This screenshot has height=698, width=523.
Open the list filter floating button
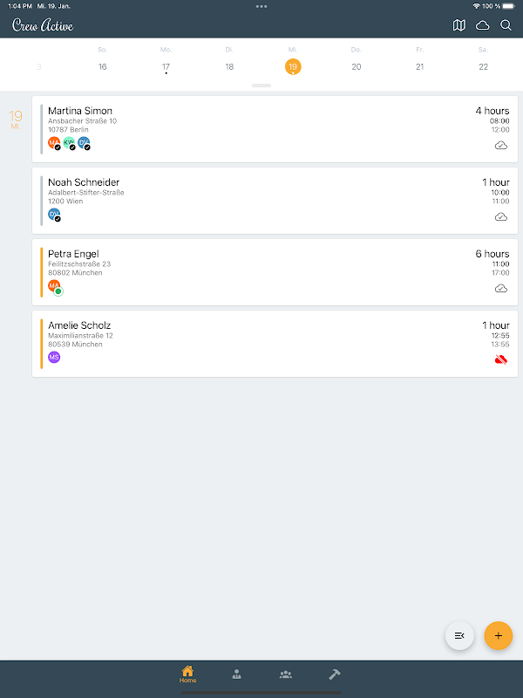click(459, 635)
